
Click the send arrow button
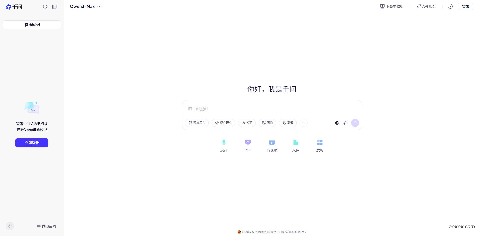click(355, 123)
